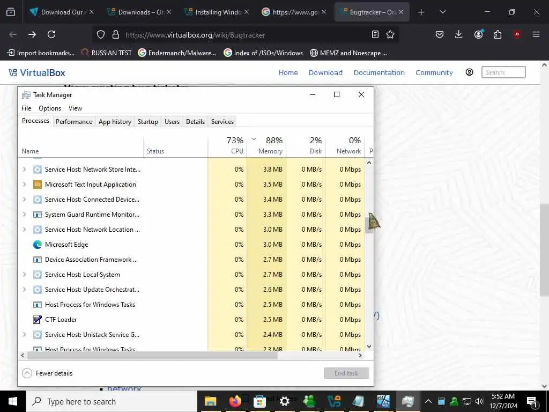Switch to the Users tab
549x412 pixels.
(172, 122)
